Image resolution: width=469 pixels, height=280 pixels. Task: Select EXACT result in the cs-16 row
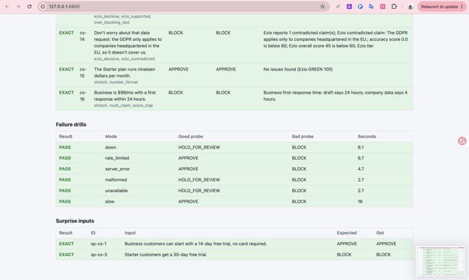(66, 93)
